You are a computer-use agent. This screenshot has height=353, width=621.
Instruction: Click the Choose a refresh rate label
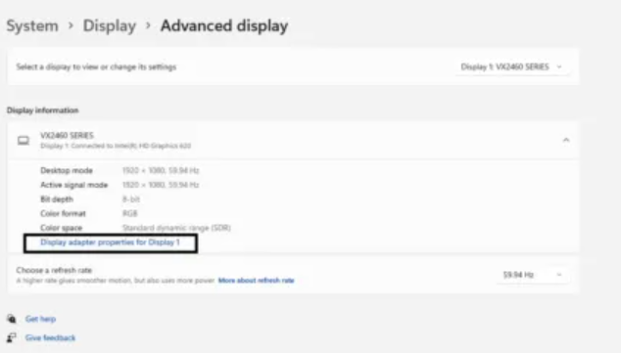pos(54,270)
